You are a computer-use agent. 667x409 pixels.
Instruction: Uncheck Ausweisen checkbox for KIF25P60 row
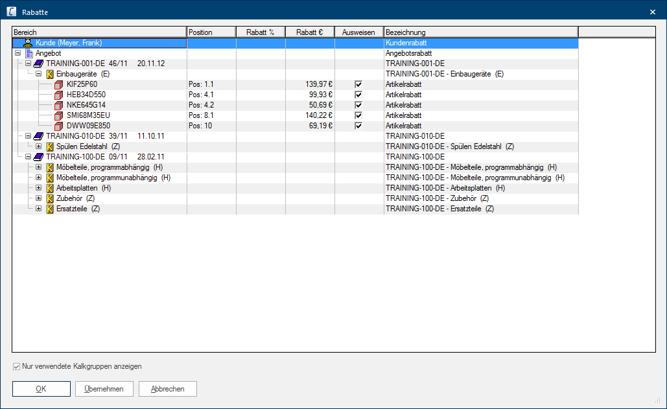[358, 84]
